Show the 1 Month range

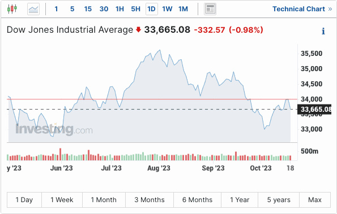[104, 200]
